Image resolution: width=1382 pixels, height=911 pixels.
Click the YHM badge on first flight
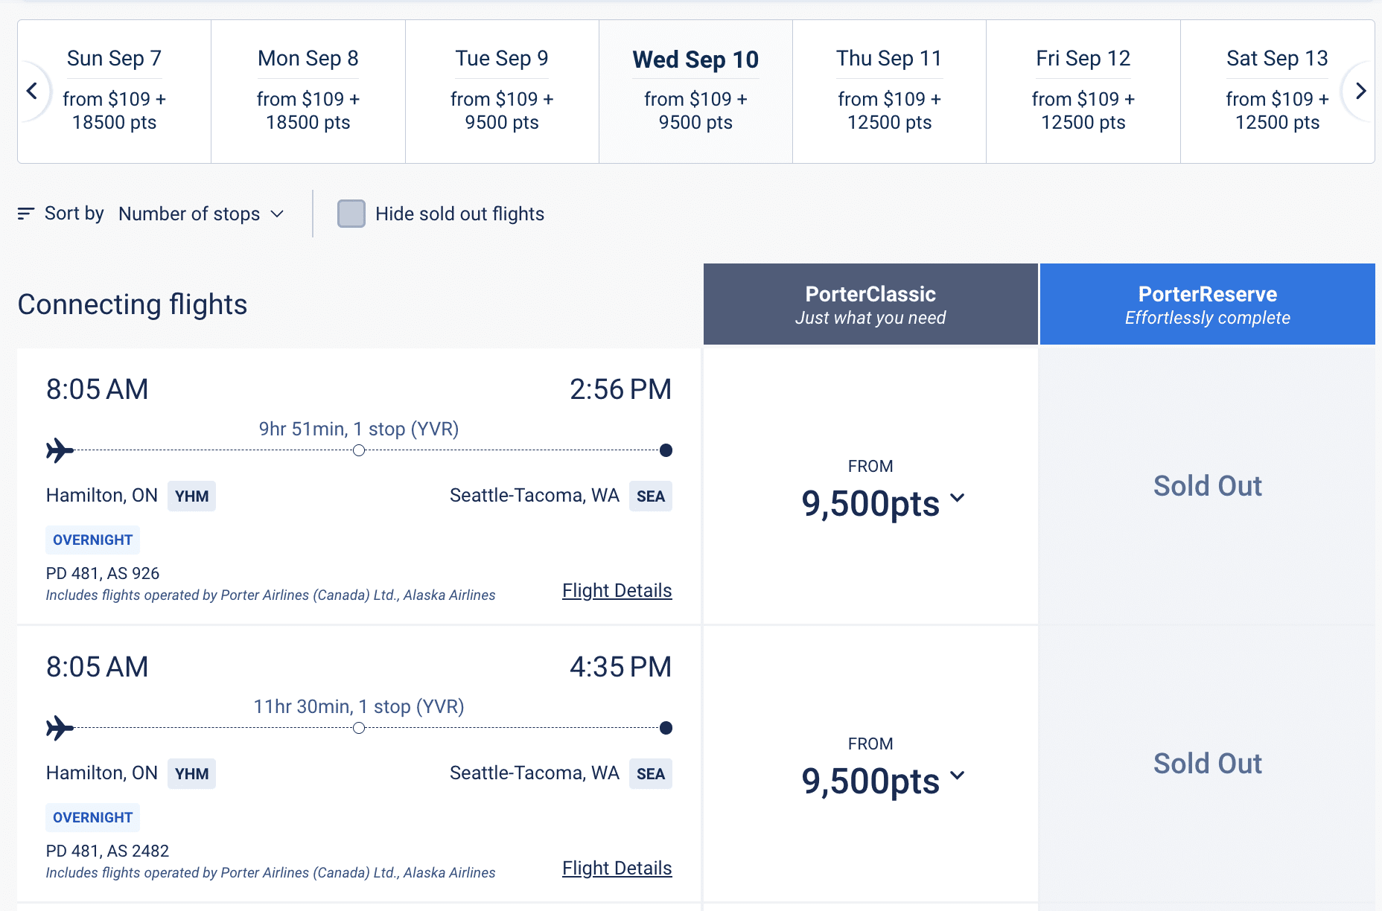click(191, 496)
